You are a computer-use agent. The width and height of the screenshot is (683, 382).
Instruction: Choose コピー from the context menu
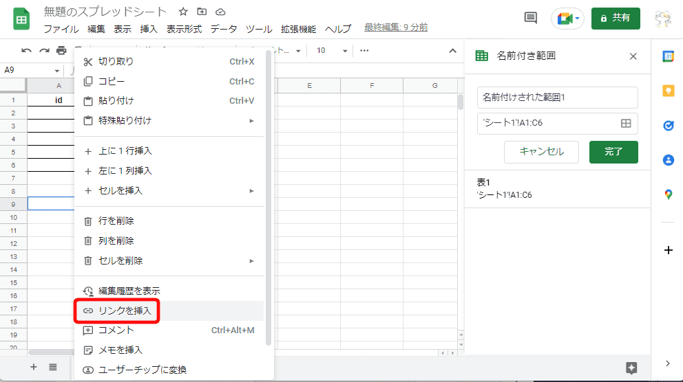(x=169, y=81)
